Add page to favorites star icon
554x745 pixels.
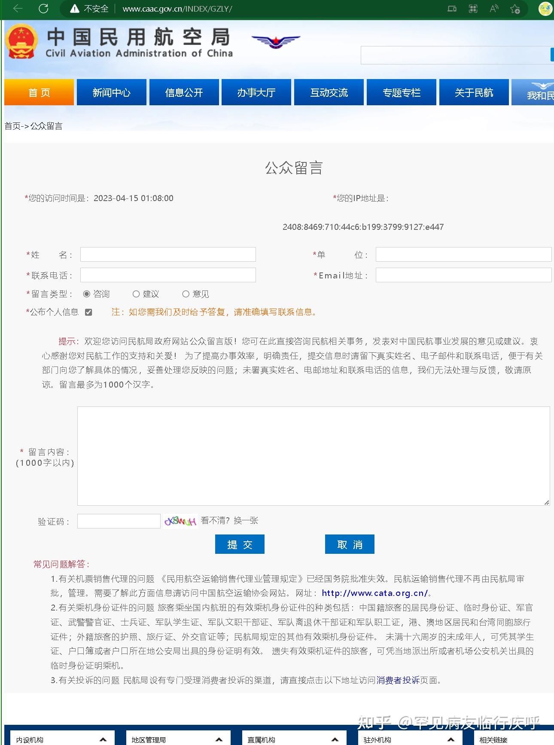[515, 9]
